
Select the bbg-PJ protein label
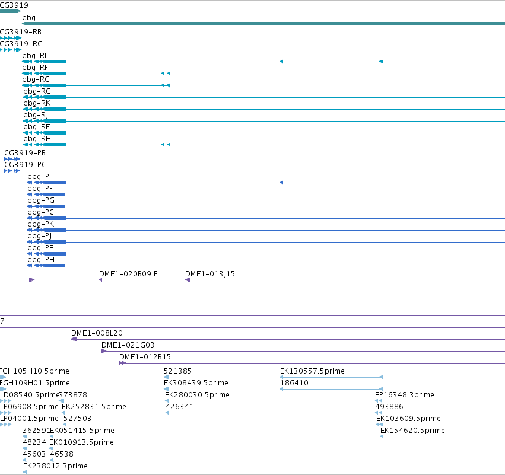coord(40,236)
